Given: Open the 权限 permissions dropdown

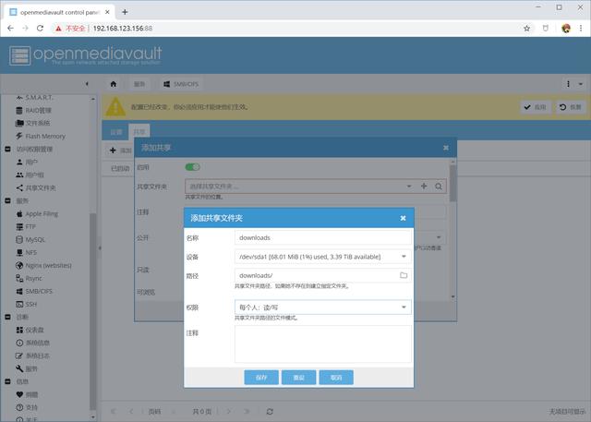Looking at the screenshot, I should [x=404, y=307].
